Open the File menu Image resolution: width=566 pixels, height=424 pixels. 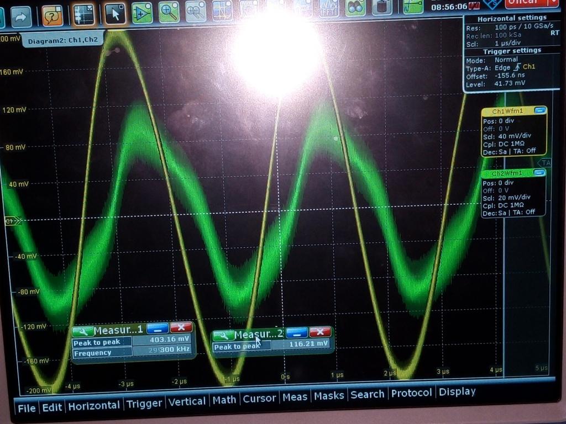coord(27,408)
